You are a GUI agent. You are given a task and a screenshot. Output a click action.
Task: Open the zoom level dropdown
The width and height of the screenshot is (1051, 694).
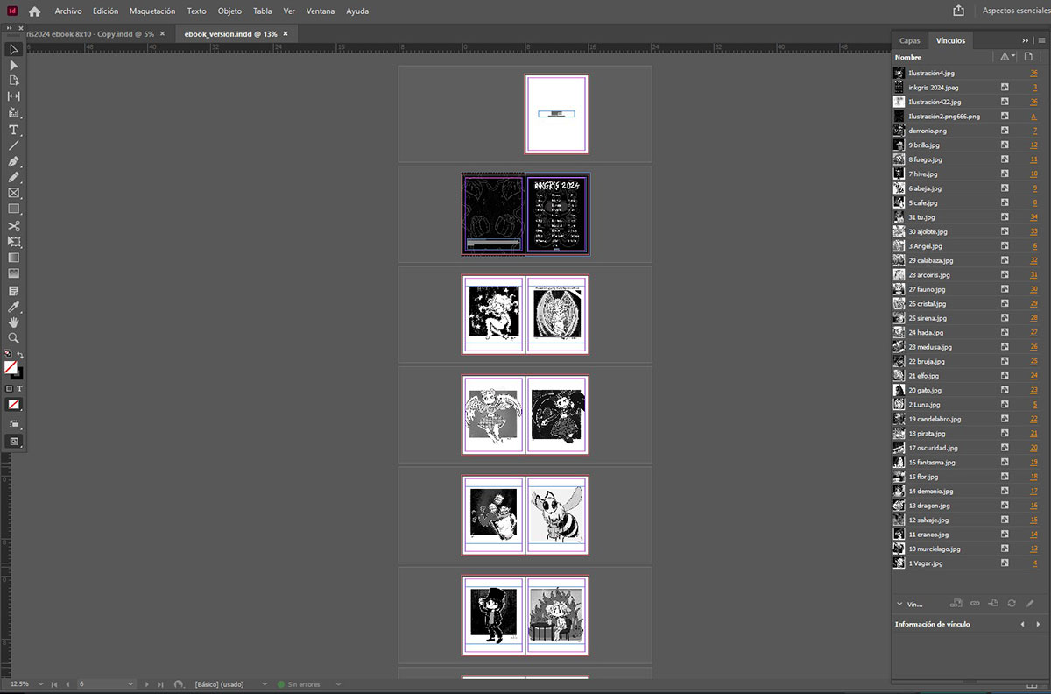39,683
